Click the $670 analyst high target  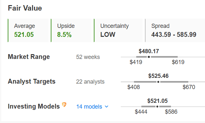click(189, 87)
